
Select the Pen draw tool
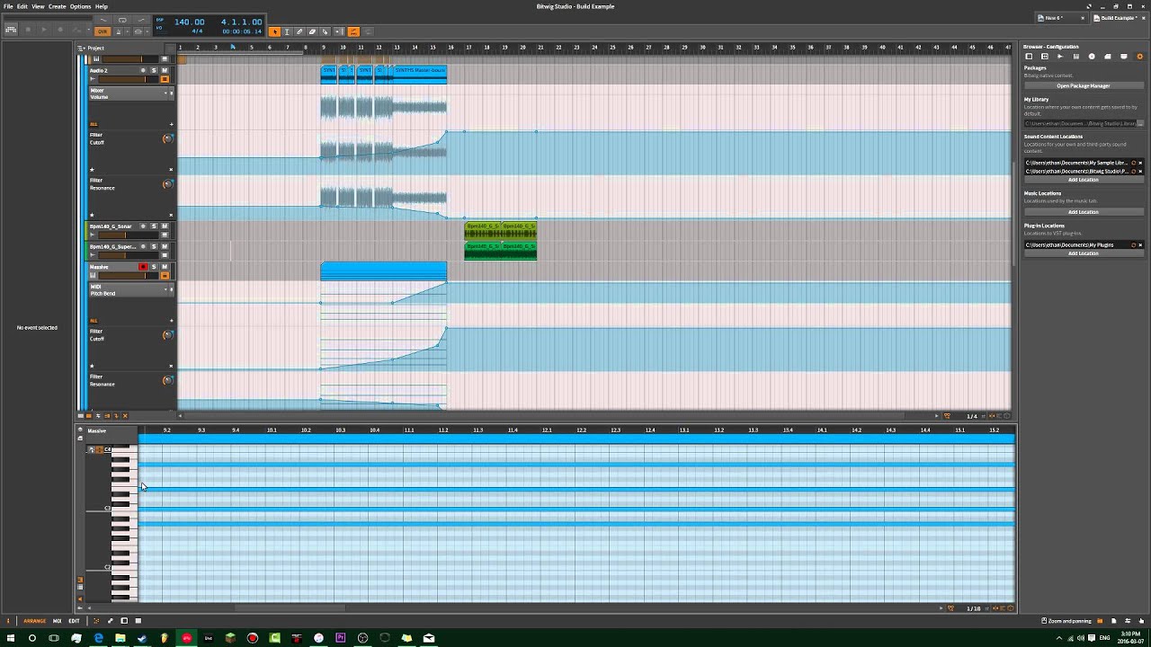[x=299, y=31]
